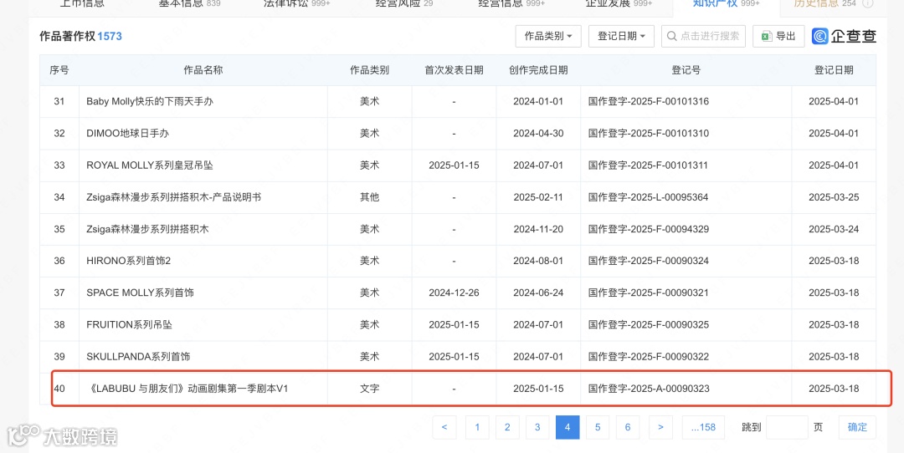Jump to last page ...158

[703, 427]
